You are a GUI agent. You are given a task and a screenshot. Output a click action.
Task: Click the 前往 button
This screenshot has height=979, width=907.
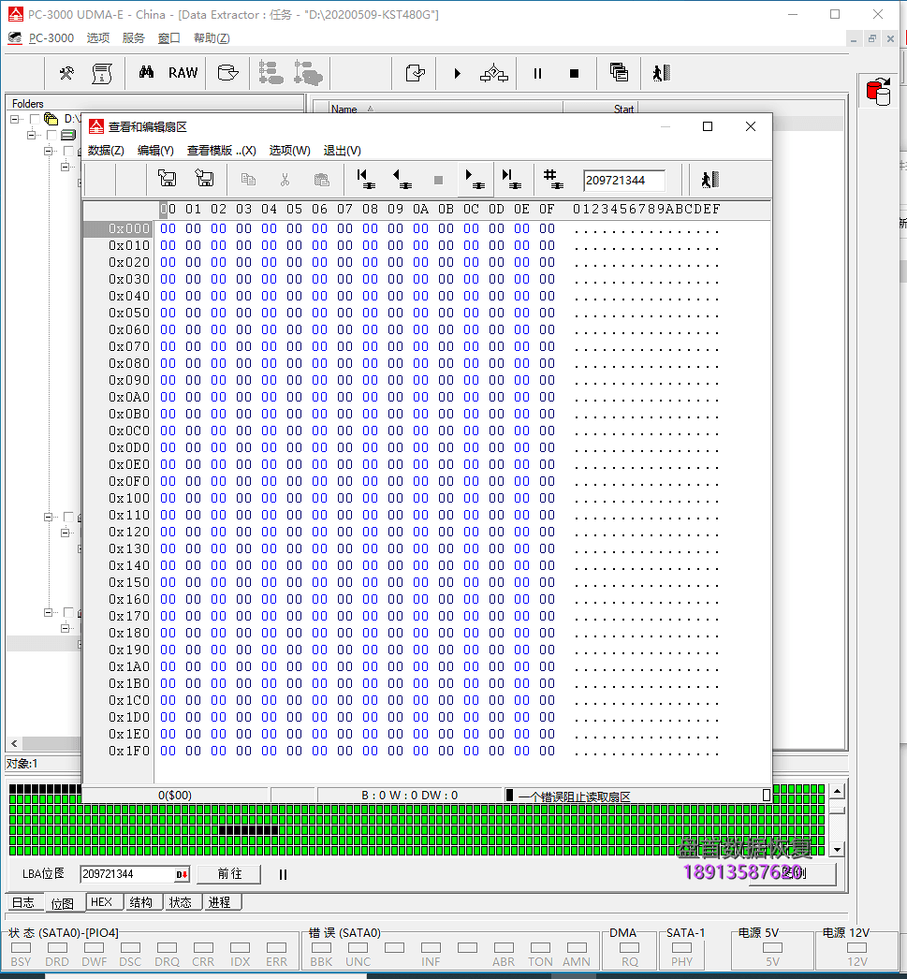point(229,874)
